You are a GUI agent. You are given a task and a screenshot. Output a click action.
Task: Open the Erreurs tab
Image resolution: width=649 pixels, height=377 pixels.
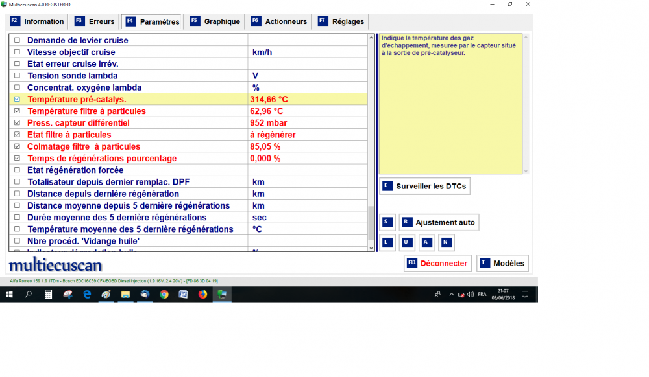[95, 21]
